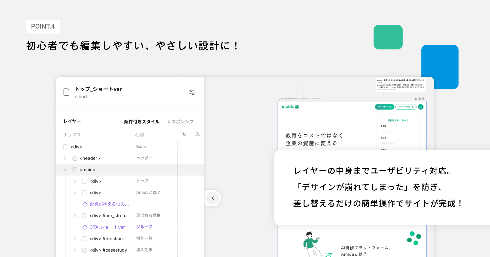
Task: Select the <main> layer row label
Action: pyautogui.click(x=87, y=170)
